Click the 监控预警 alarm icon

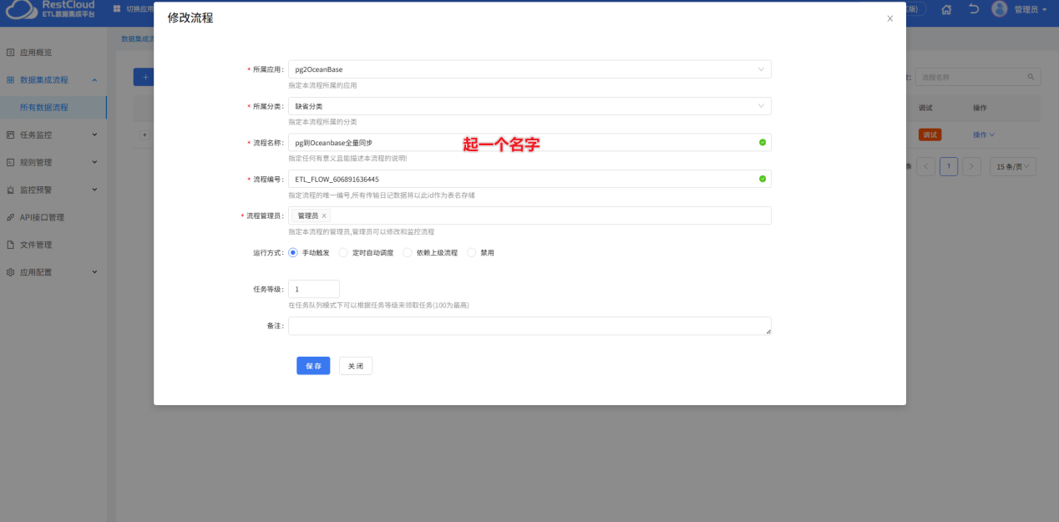(x=11, y=190)
